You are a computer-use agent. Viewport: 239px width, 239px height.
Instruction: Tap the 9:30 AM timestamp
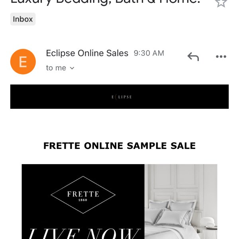[149, 53]
